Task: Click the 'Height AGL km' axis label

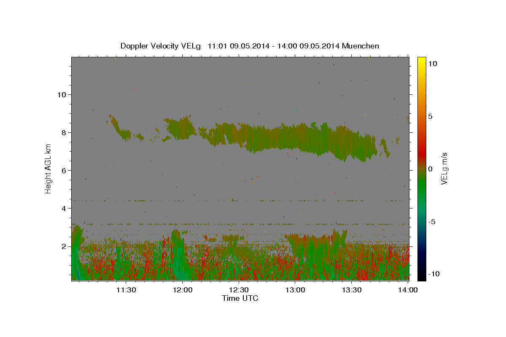Action: pos(48,168)
